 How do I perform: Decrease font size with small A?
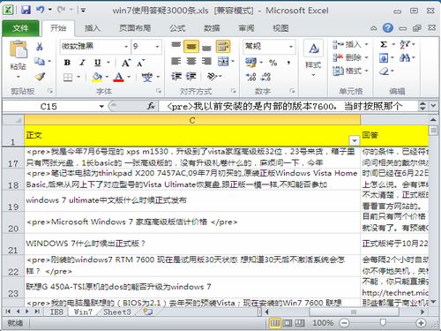(141, 63)
